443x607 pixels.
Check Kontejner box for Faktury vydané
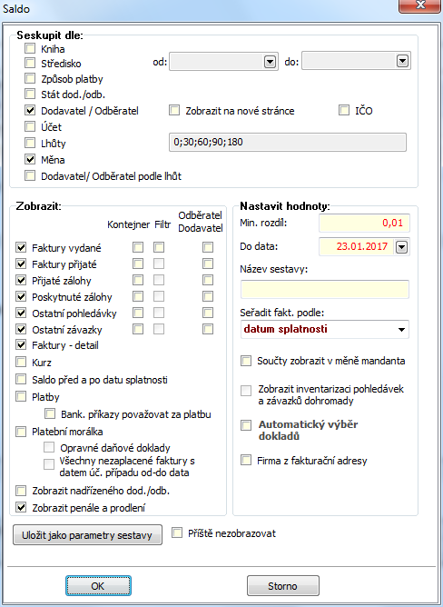(x=138, y=247)
